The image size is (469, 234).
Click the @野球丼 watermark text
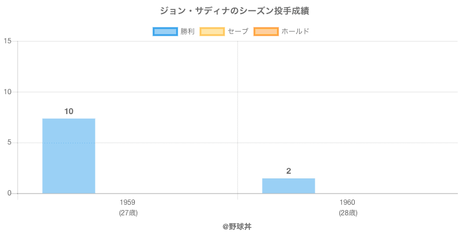click(x=235, y=225)
